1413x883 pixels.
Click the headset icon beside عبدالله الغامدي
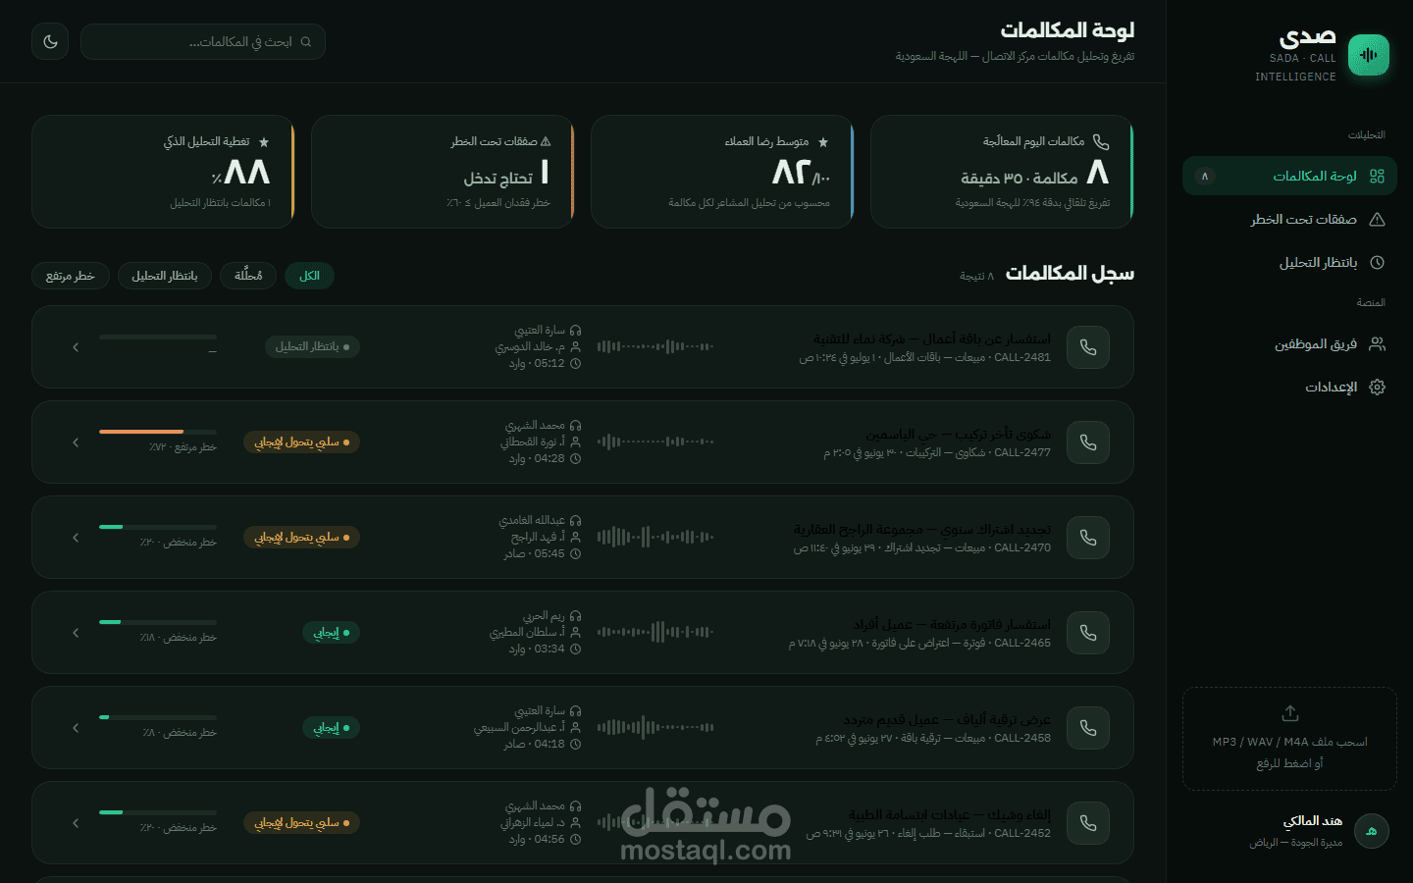575,521
